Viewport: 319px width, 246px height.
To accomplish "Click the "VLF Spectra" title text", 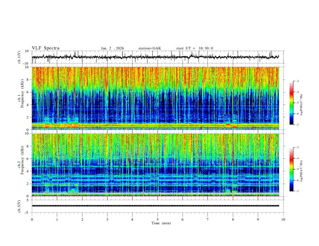I will click(x=46, y=48).
